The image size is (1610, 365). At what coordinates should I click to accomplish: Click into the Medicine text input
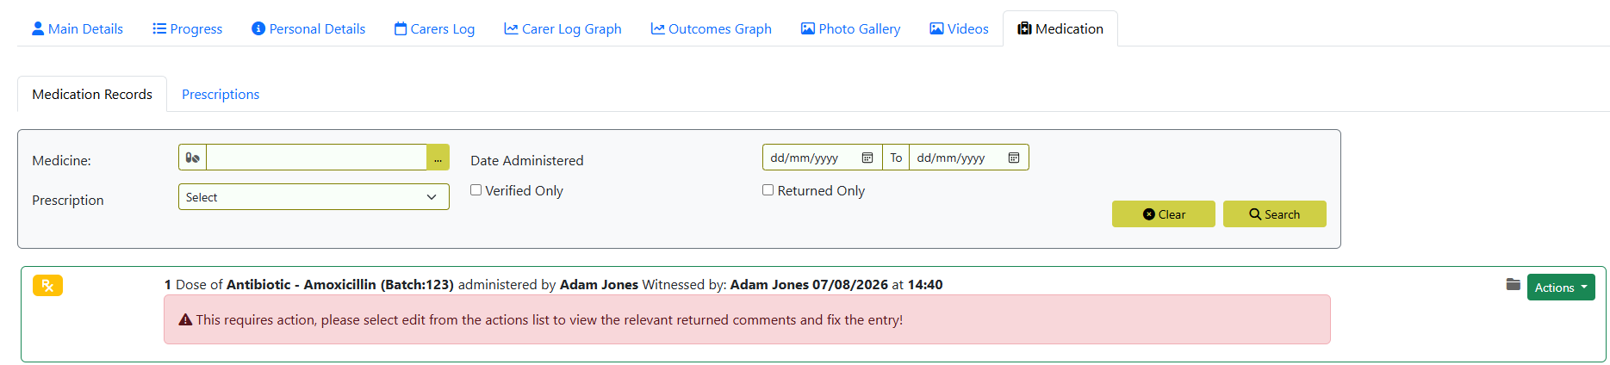pos(316,158)
